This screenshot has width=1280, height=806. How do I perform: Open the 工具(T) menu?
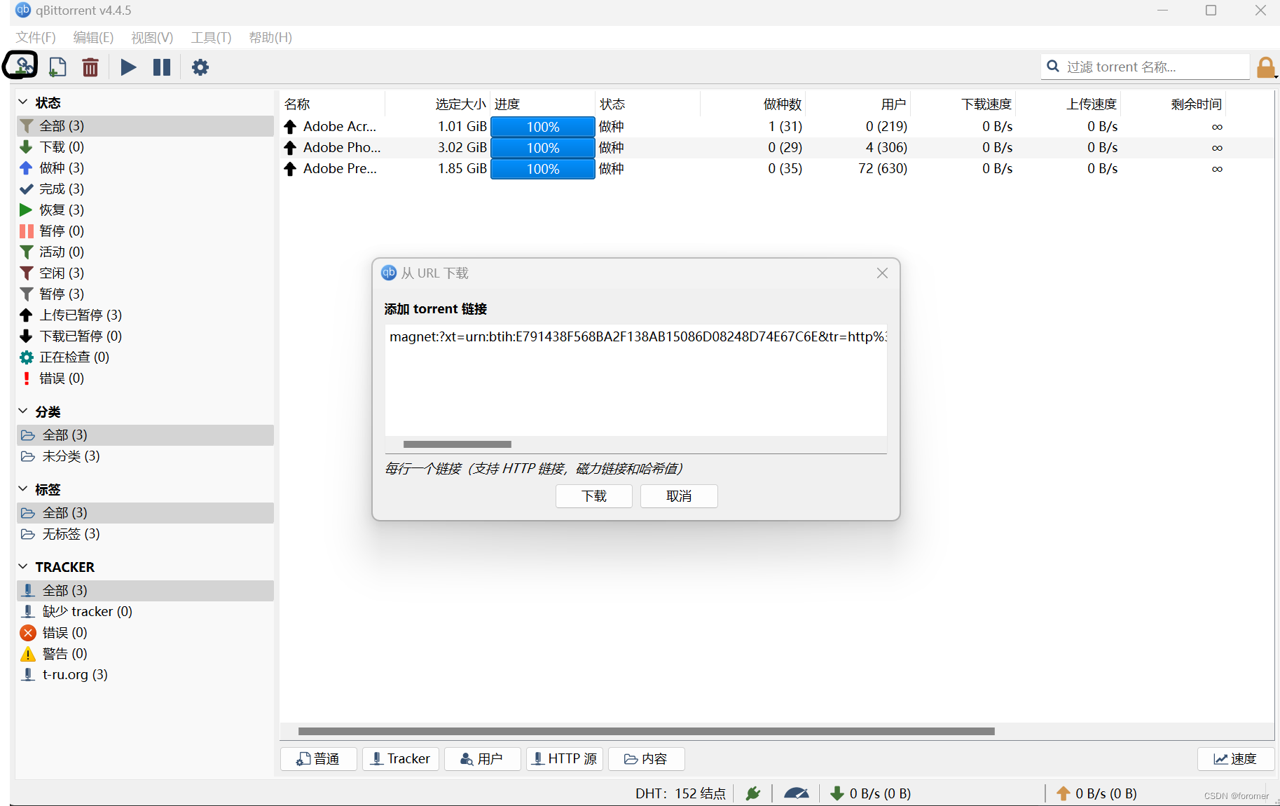click(210, 38)
